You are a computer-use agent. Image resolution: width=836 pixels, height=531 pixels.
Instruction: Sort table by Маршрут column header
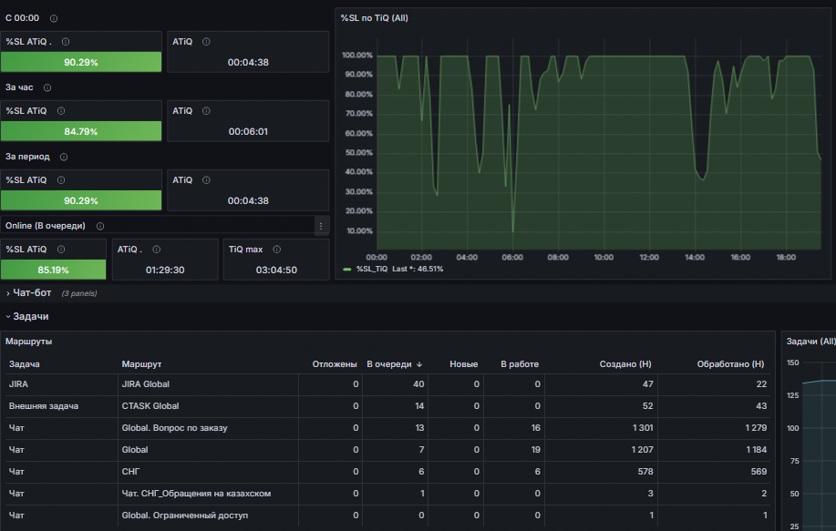(141, 364)
